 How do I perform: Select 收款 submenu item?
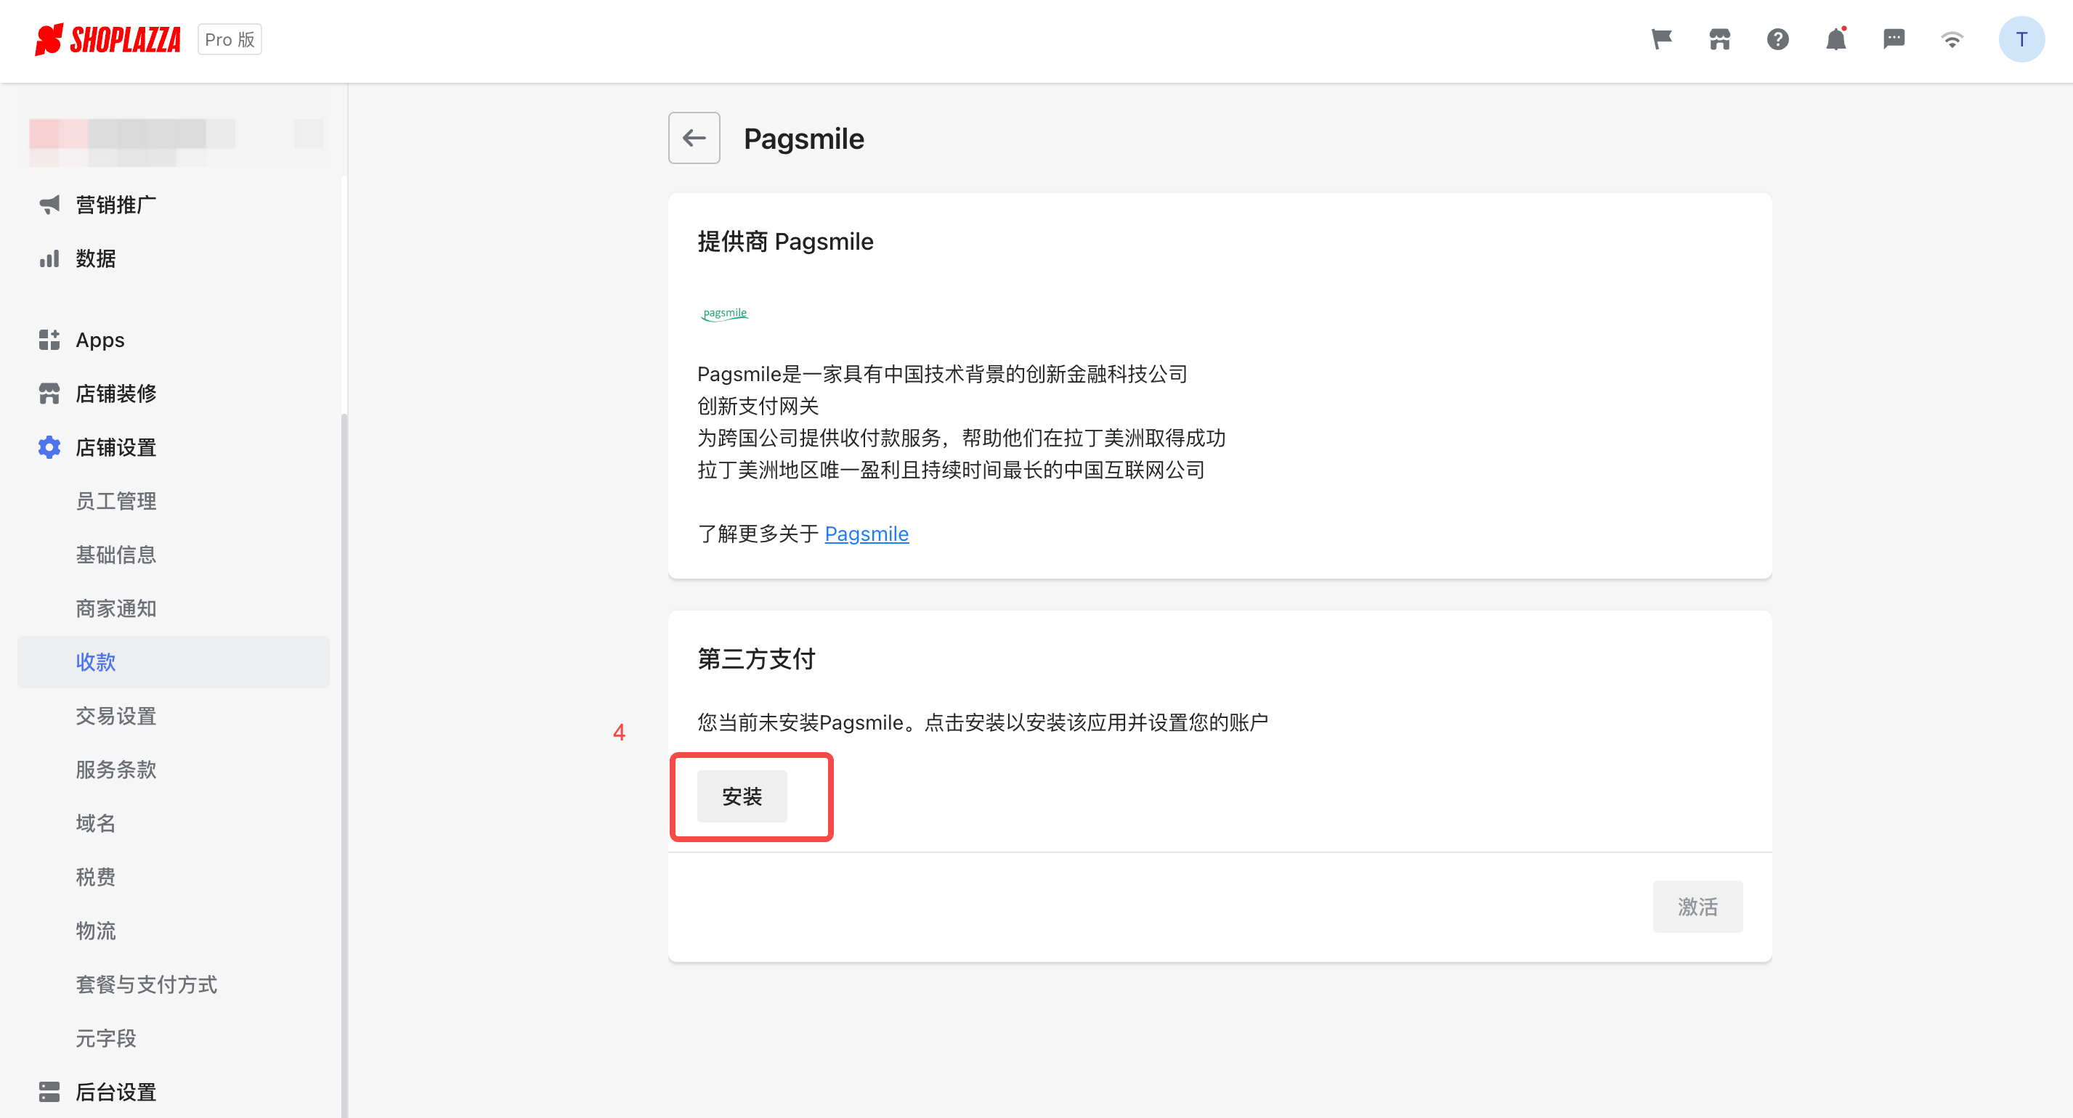(173, 663)
